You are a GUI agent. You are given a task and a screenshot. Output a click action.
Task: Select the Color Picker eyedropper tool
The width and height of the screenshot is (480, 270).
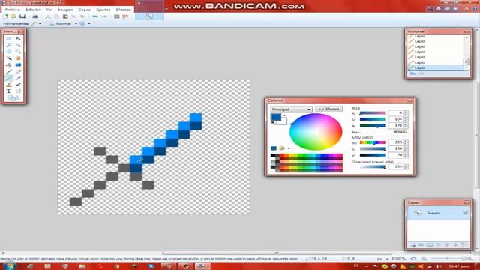click(18, 78)
